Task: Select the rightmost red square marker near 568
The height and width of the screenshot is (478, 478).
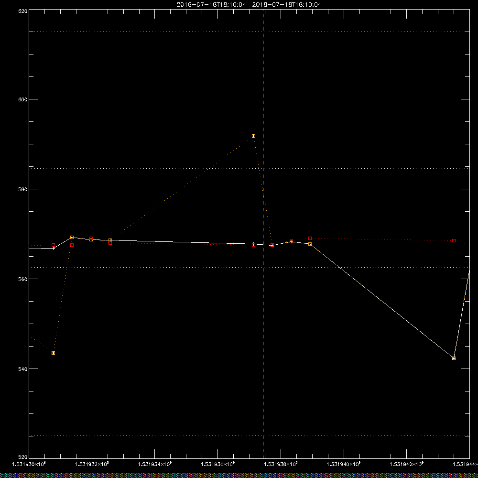Action: 454,241
